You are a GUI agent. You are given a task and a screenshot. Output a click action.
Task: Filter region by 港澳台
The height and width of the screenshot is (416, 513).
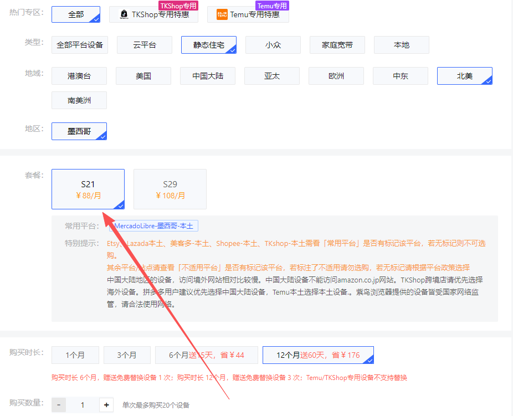(x=79, y=76)
